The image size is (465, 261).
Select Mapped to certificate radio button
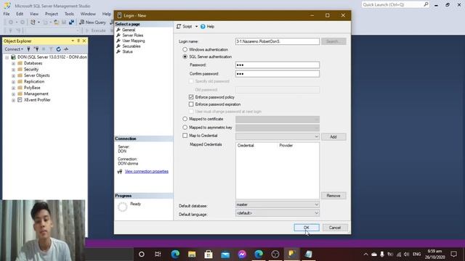[x=185, y=119]
